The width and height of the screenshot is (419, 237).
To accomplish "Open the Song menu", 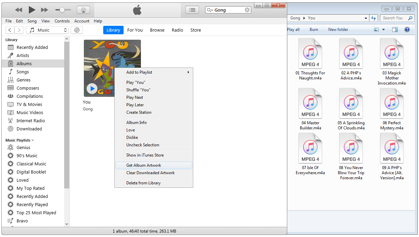I will pos(32,21).
